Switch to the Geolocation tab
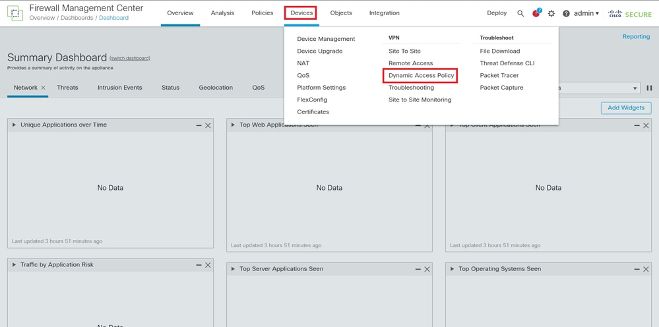This screenshot has height=327, width=659. coord(216,88)
